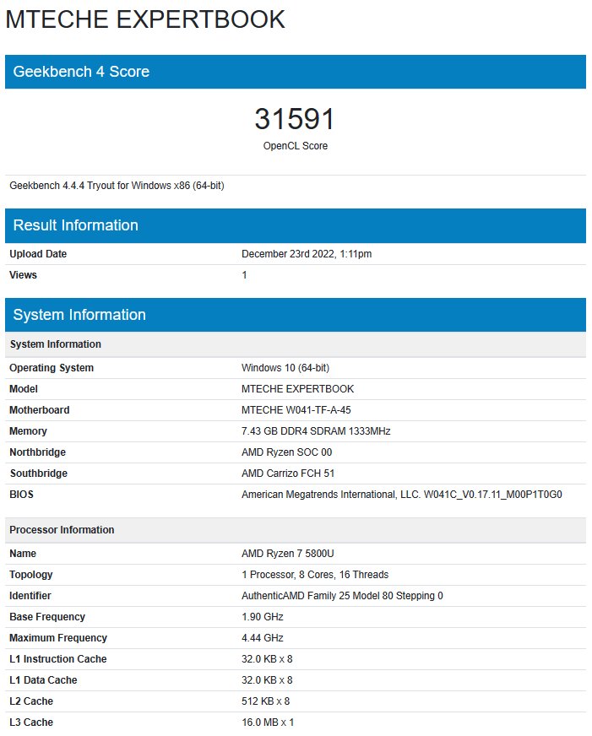Click the L1 Instruction Cache label
This screenshot has width=592, height=736.
click(58, 659)
